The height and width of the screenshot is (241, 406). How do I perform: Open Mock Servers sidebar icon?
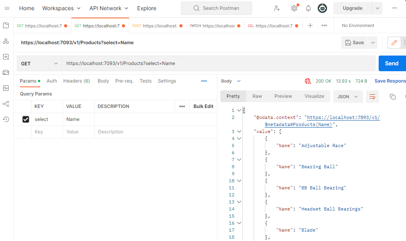click(x=6, y=72)
